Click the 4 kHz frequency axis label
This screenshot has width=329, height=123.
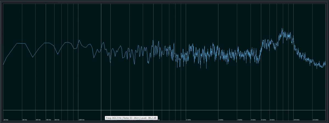253,120
